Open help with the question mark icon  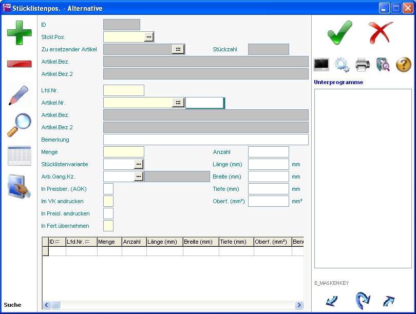[x=404, y=65]
